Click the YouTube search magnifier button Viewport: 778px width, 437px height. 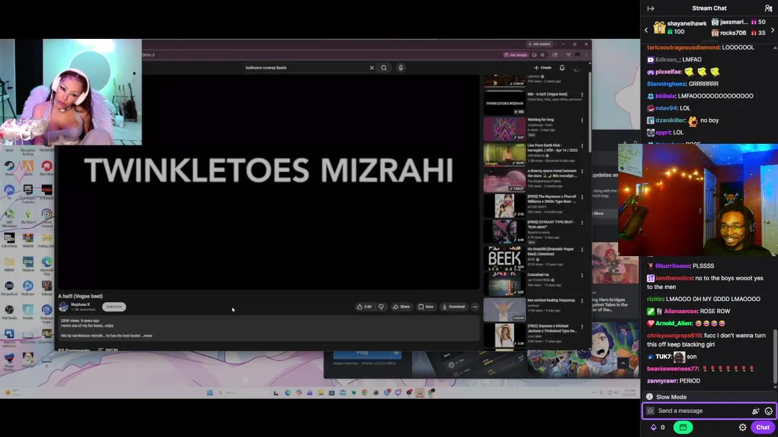click(384, 67)
